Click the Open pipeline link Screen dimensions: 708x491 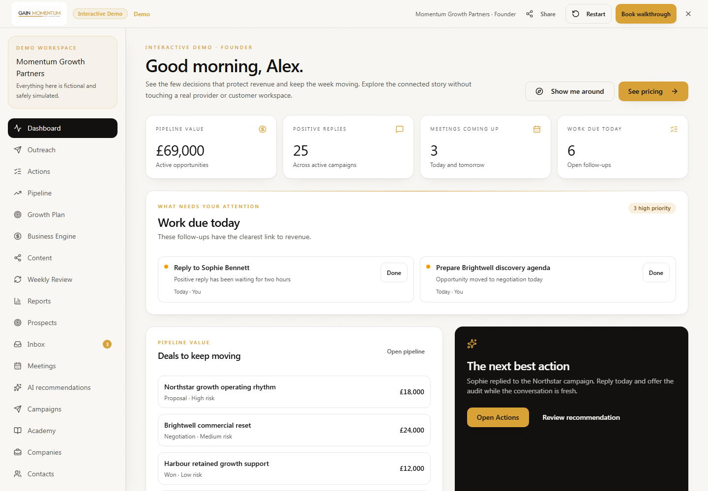[406, 352]
